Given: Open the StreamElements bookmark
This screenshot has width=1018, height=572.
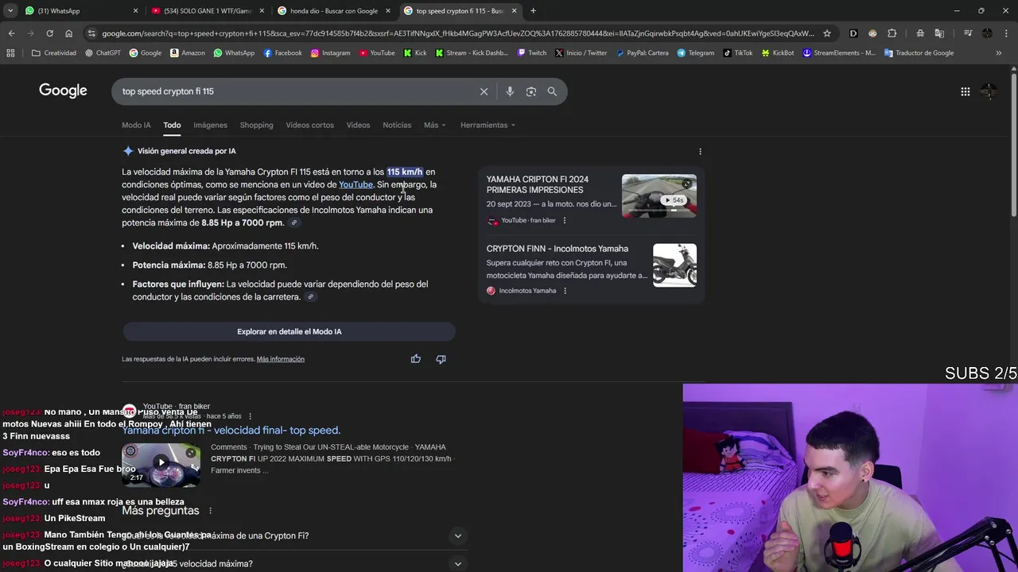Looking at the screenshot, I should tap(838, 53).
